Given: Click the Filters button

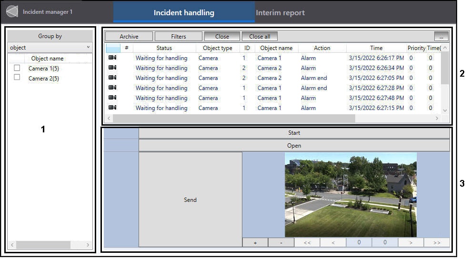Looking at the screenshot, I should coord(179,36).
